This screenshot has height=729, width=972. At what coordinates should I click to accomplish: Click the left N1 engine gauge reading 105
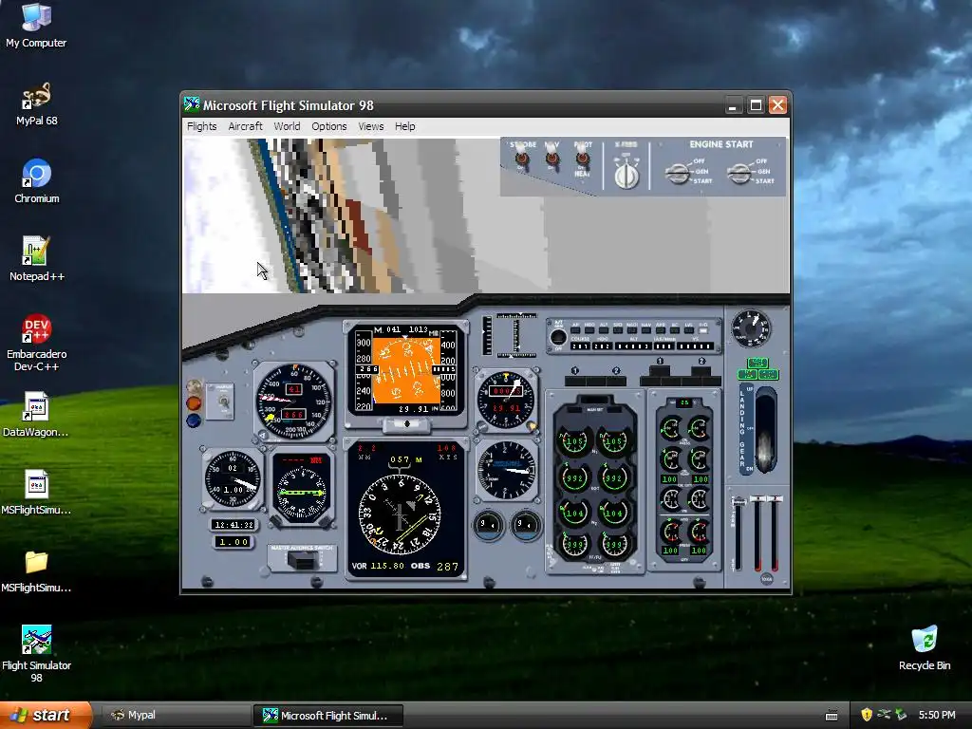574,441
